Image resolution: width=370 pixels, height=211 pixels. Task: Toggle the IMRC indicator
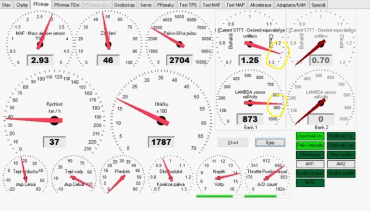[310, 182]
